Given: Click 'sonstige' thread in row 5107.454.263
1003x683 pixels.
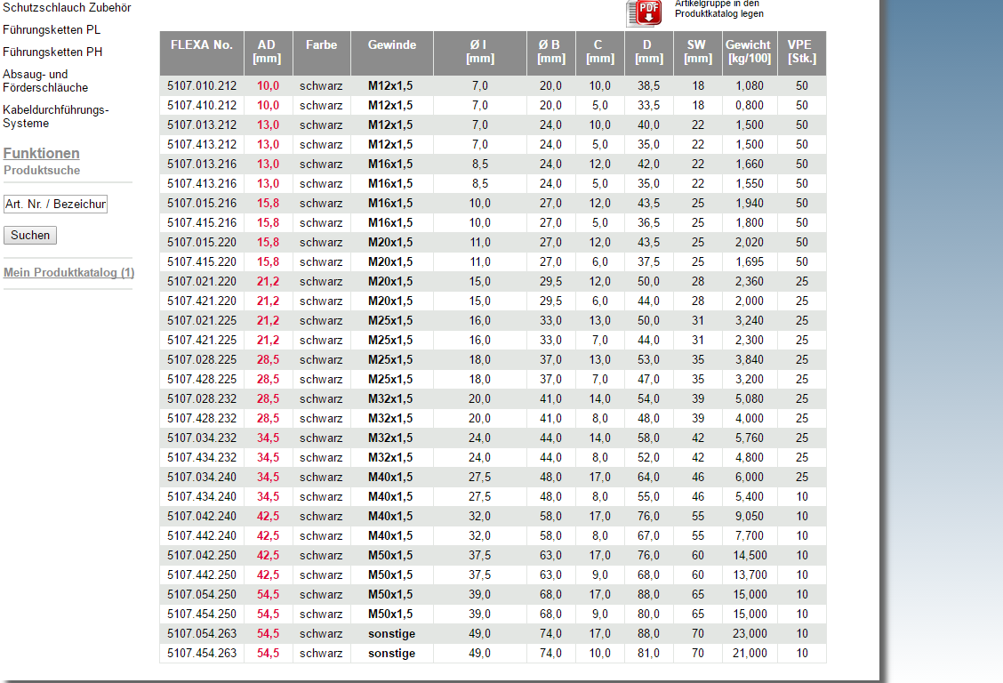Looking at the screenshot, I should click(391, 653).
